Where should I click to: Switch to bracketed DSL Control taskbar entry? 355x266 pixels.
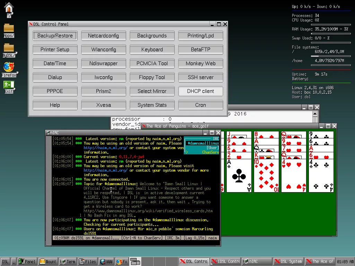pyautogui.click(x=225, y=261)
